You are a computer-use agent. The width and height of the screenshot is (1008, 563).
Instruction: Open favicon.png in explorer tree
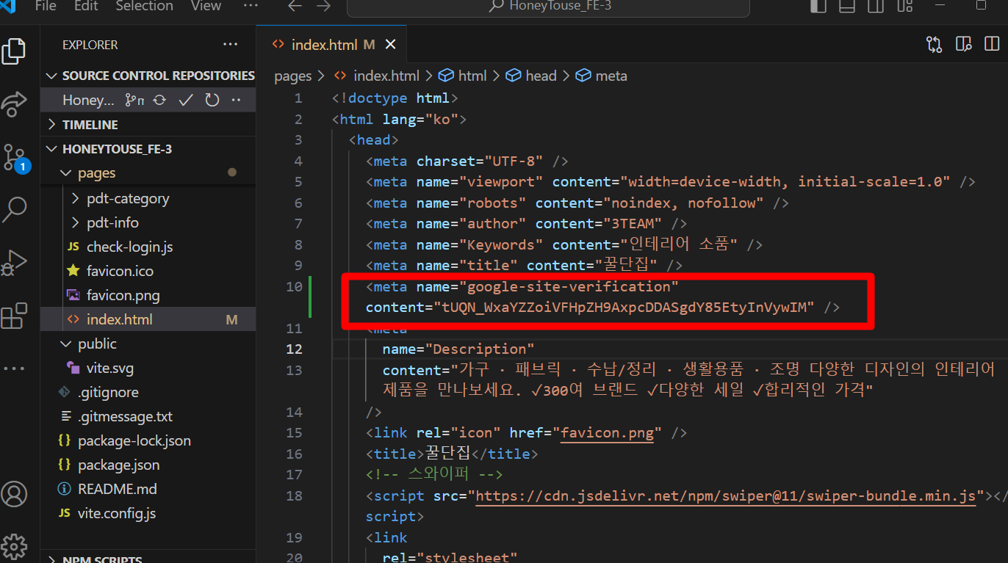coord(148,295)
